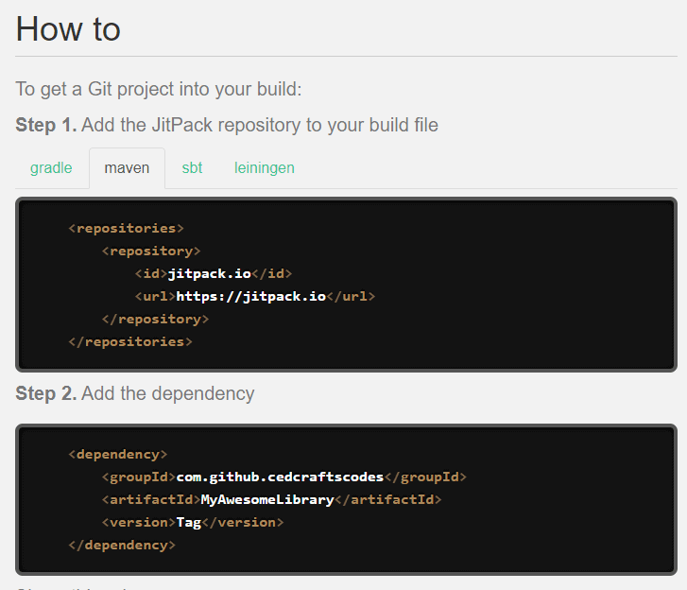The image size is (687, 590).
Task: Click the Tag version value
Action: (189, 522)
